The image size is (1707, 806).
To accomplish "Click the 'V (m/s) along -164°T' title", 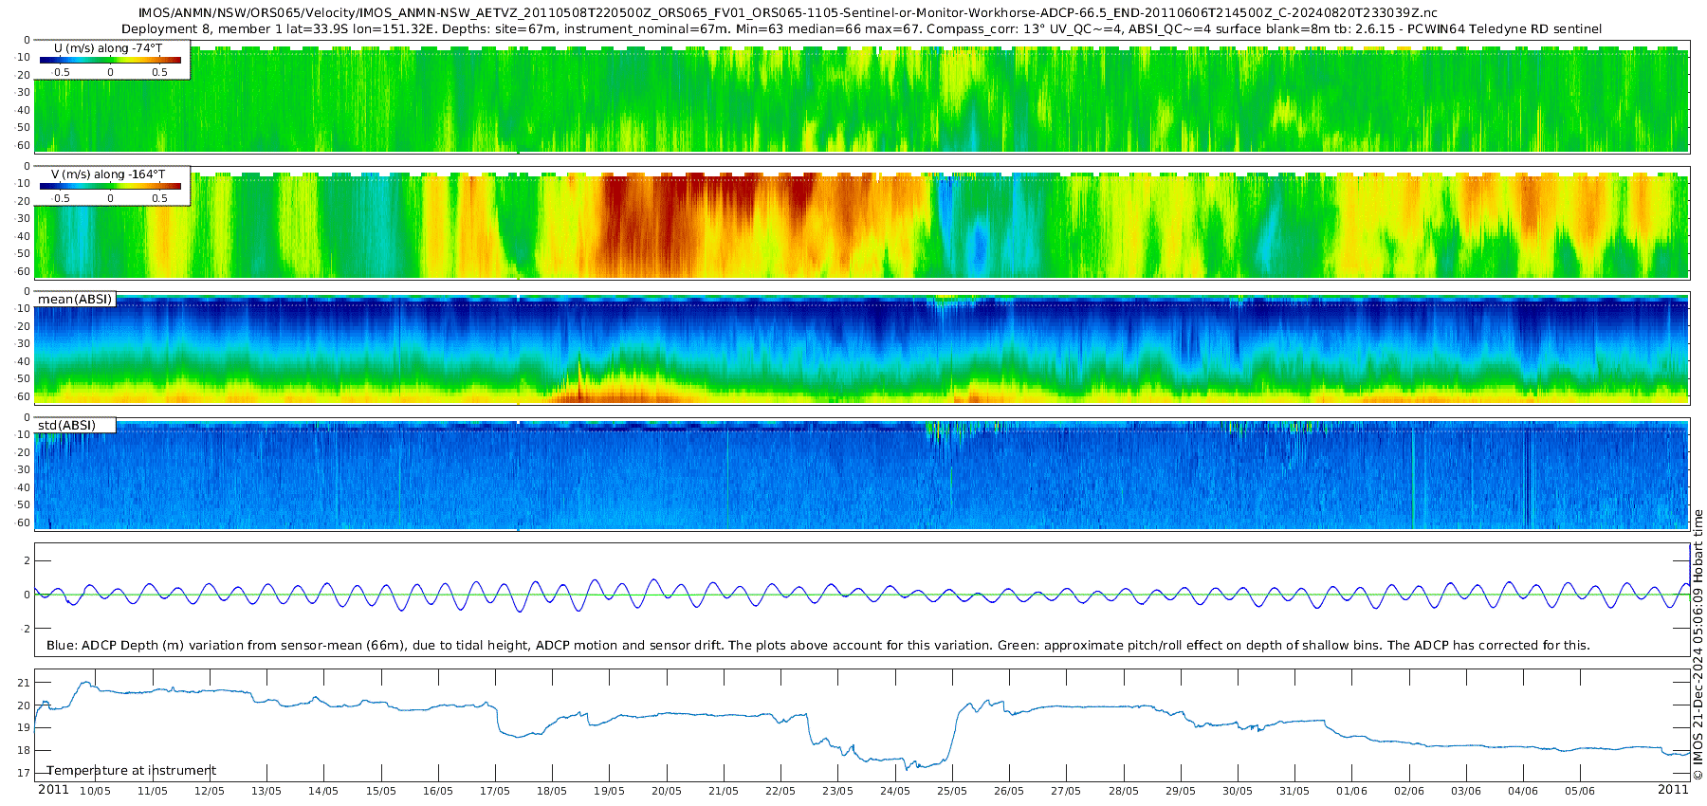I will click(108, 174).
